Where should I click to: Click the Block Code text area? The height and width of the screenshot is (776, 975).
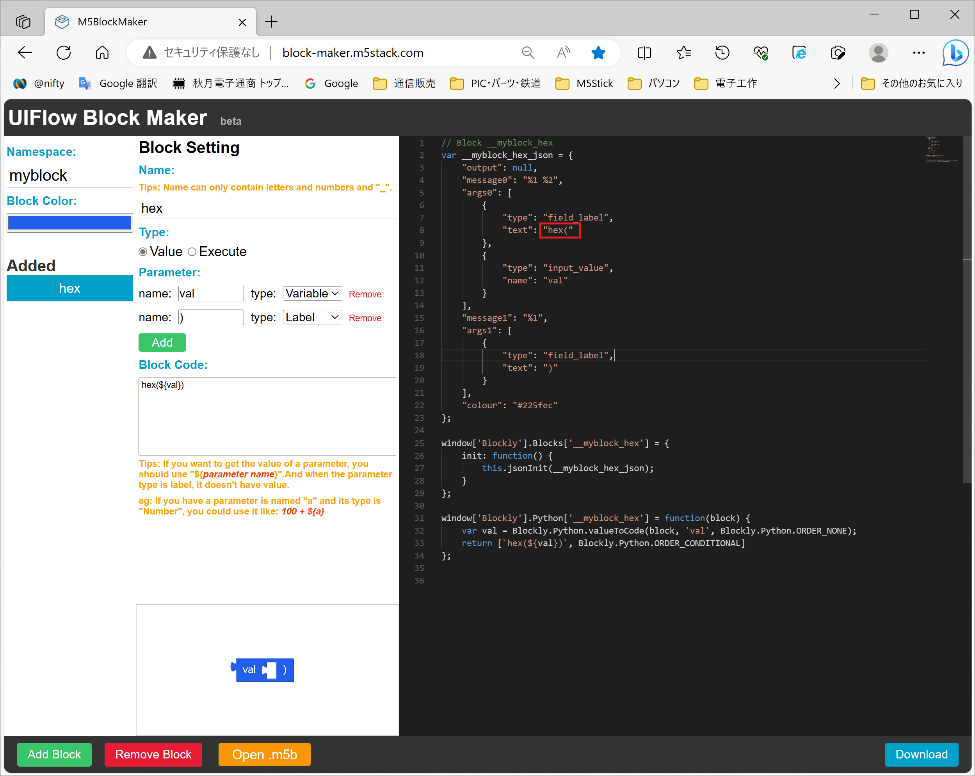(x=267, y=416)
